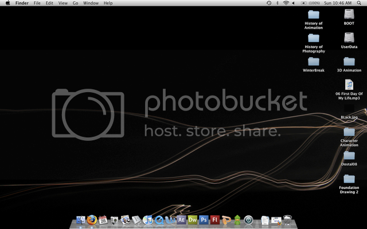The height and width of the screenshot is (229, 367).
Task: Open the Go menu
Action: coord(75,3)
